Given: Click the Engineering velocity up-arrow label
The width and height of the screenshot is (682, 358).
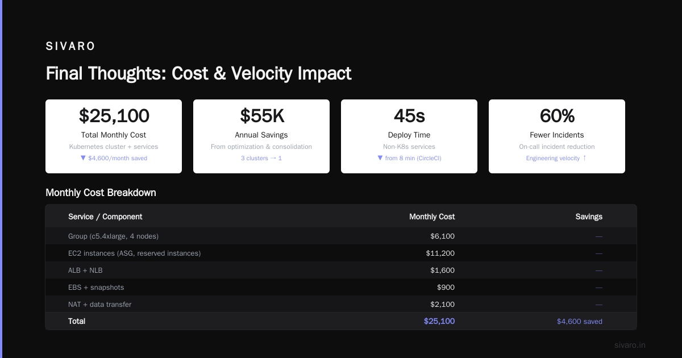Looking at the screenshot, I should tap(557, 158).
